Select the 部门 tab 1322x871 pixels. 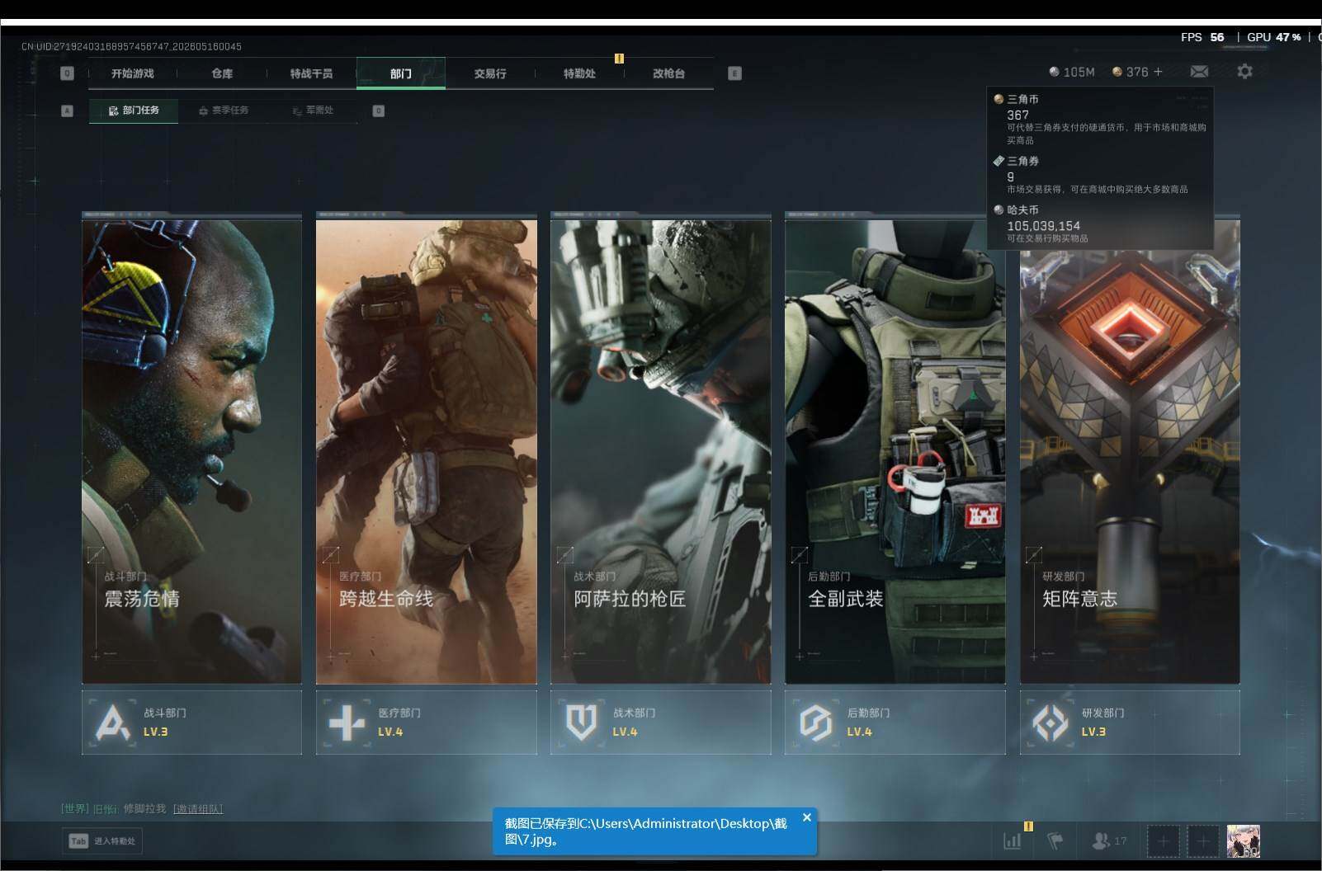point(401,73)
